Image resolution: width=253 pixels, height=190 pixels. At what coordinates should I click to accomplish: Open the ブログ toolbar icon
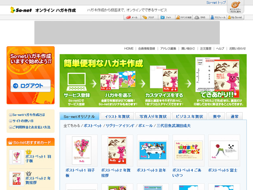149,17
